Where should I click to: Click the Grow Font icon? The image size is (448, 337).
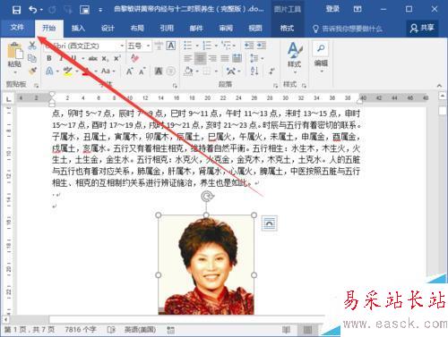tap(129, 72)
